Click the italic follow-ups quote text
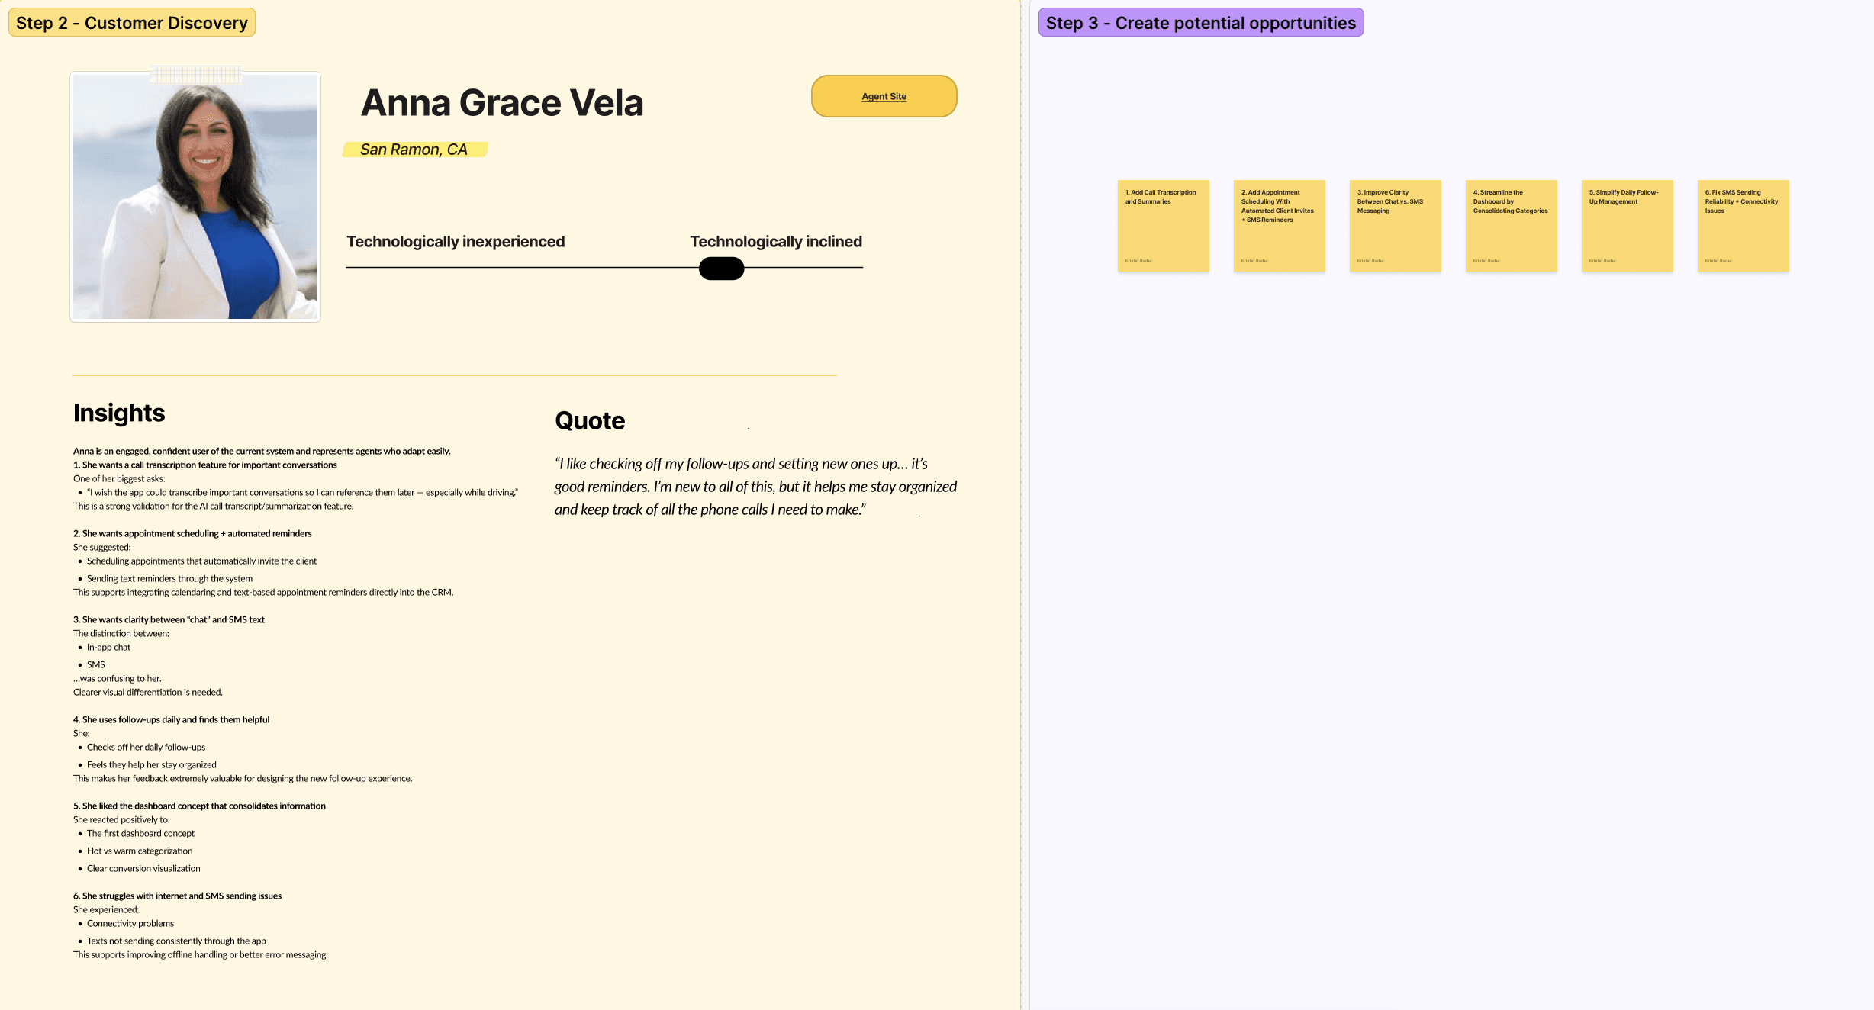The height and width of the screenshot is (1010, 1874). (x=755, y=487)
